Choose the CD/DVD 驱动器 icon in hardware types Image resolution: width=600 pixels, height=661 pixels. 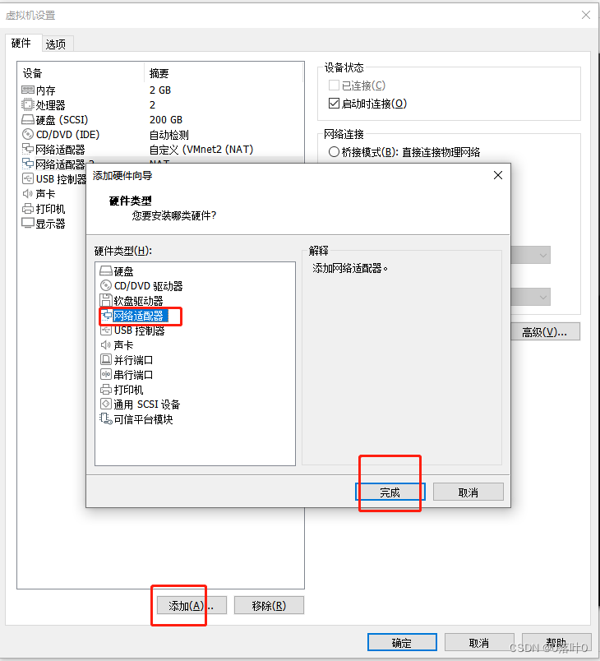(x=106, y=285)
